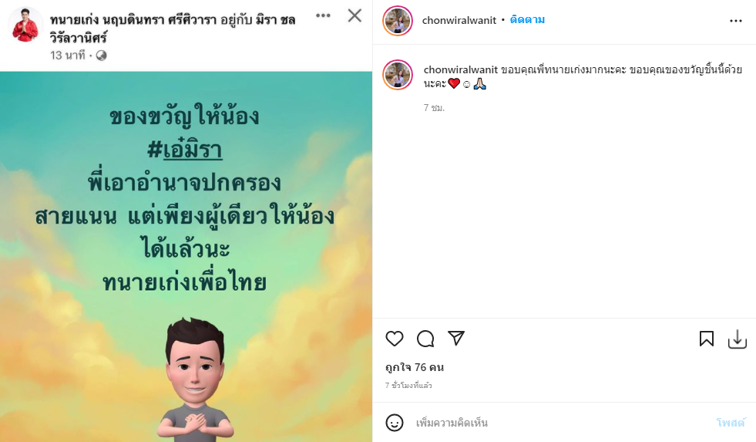This screenshot has width=756, height=442.
Task: Follow chonwiralwanit with ติดตาม link
Action: pyautogui.click(x=527, y=20)
